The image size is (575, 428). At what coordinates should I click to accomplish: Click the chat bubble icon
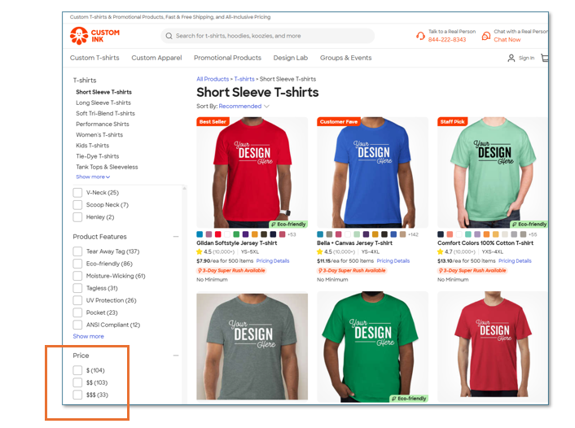[x=486, y=36]
